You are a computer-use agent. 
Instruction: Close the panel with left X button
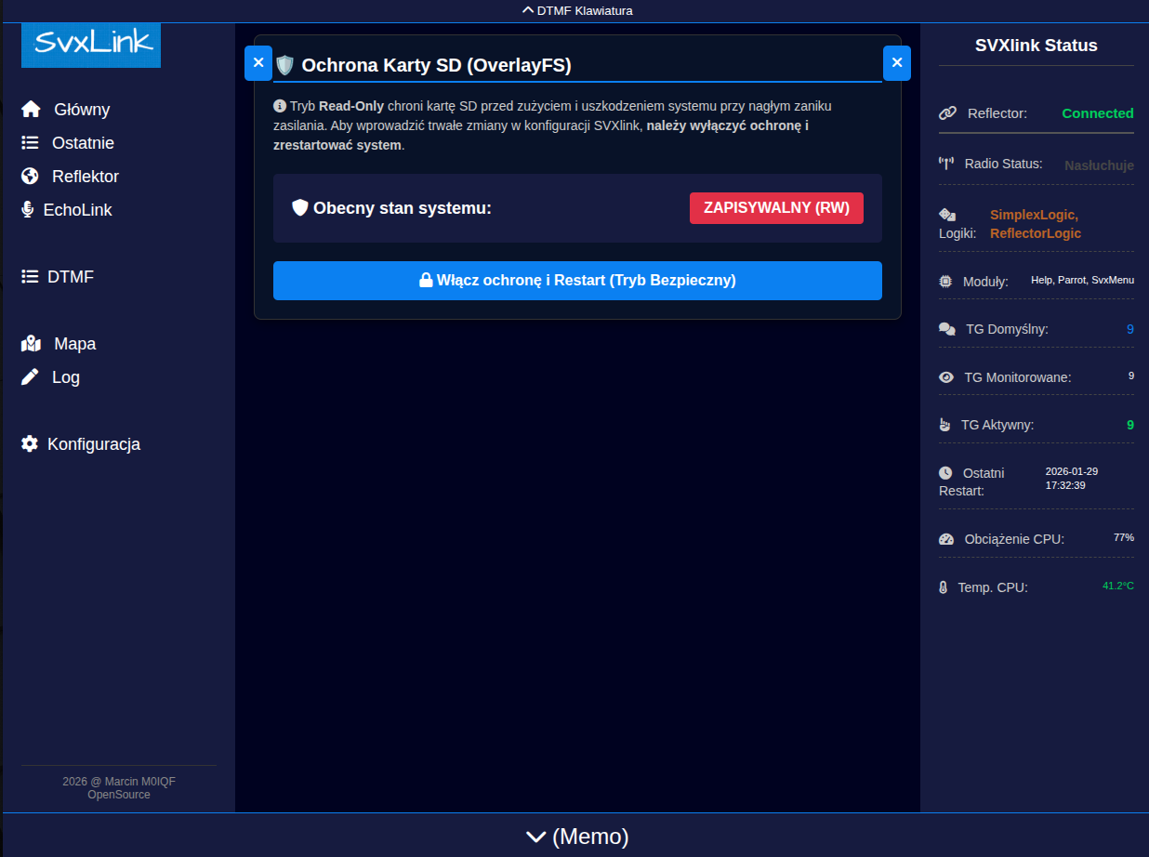click(x=258, y=63)
